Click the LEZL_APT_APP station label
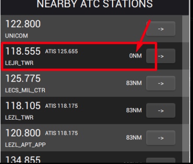This screenshot has width=193, height=164. pos(25,145)
